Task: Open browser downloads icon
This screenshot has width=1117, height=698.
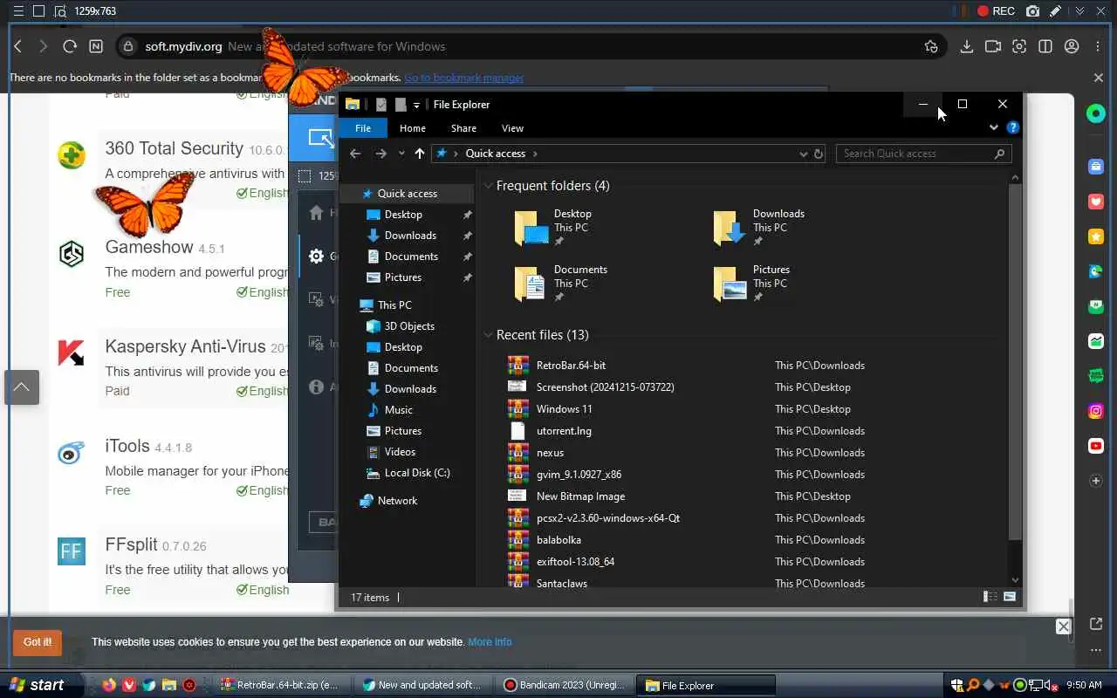Action: [966, 46]
